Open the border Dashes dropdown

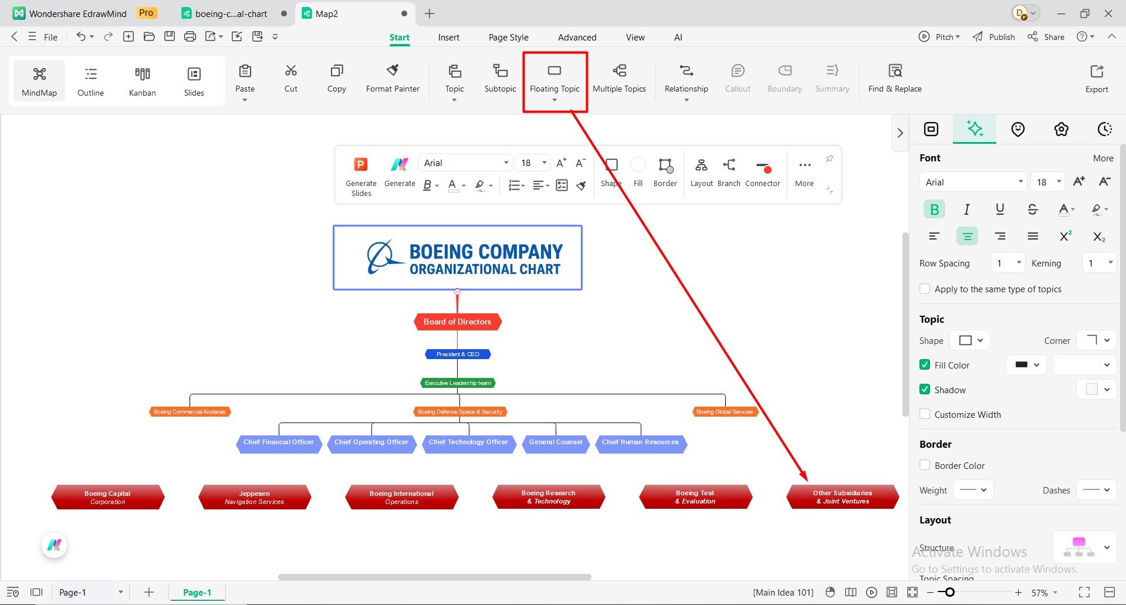pos(1097,490)
